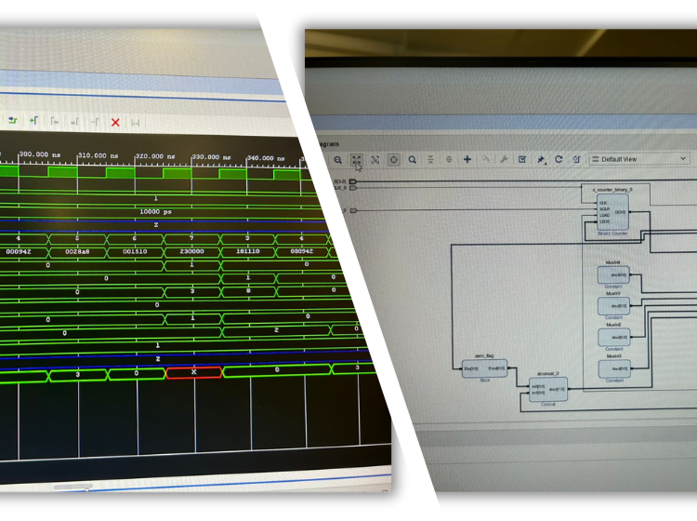Click the Customize Block wrench icon

(x=504, y=159)
